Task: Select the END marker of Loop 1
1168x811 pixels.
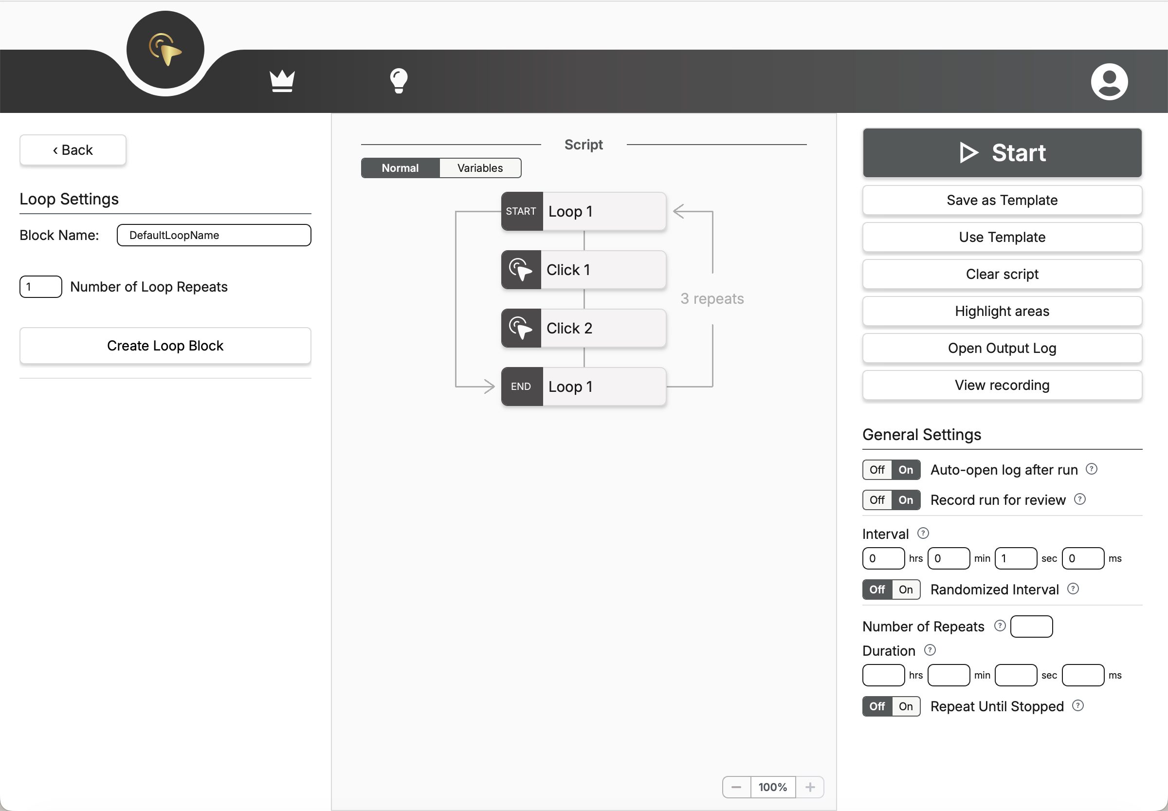Action: click(522, 387)
